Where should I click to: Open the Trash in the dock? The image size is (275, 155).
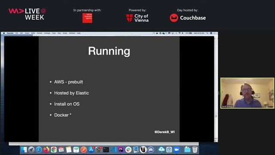[195, 149]
